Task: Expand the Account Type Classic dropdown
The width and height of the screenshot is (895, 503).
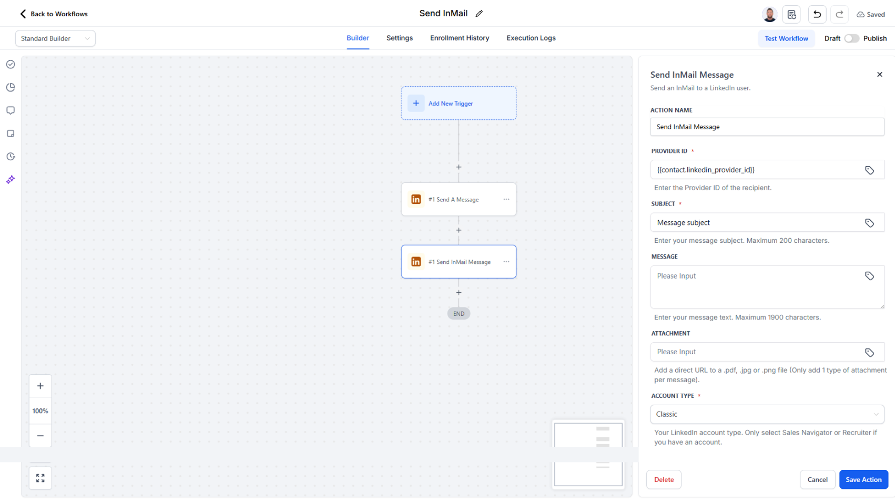Action: [767, 414]
